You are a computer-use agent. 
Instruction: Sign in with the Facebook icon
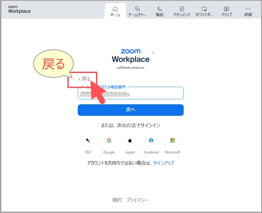click(151, 141)
